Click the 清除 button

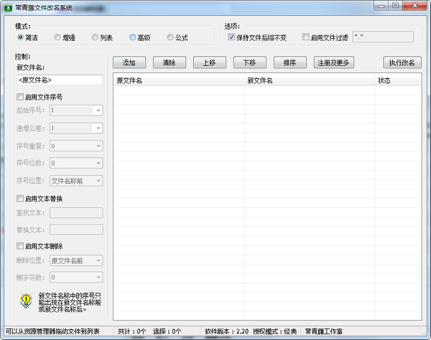coord(169,62)
